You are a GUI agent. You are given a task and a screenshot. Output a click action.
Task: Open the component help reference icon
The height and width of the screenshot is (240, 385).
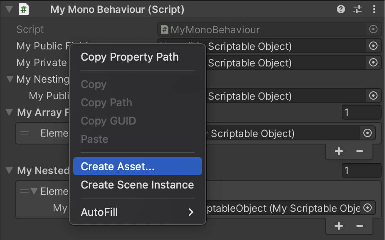(x=341, y=9)
